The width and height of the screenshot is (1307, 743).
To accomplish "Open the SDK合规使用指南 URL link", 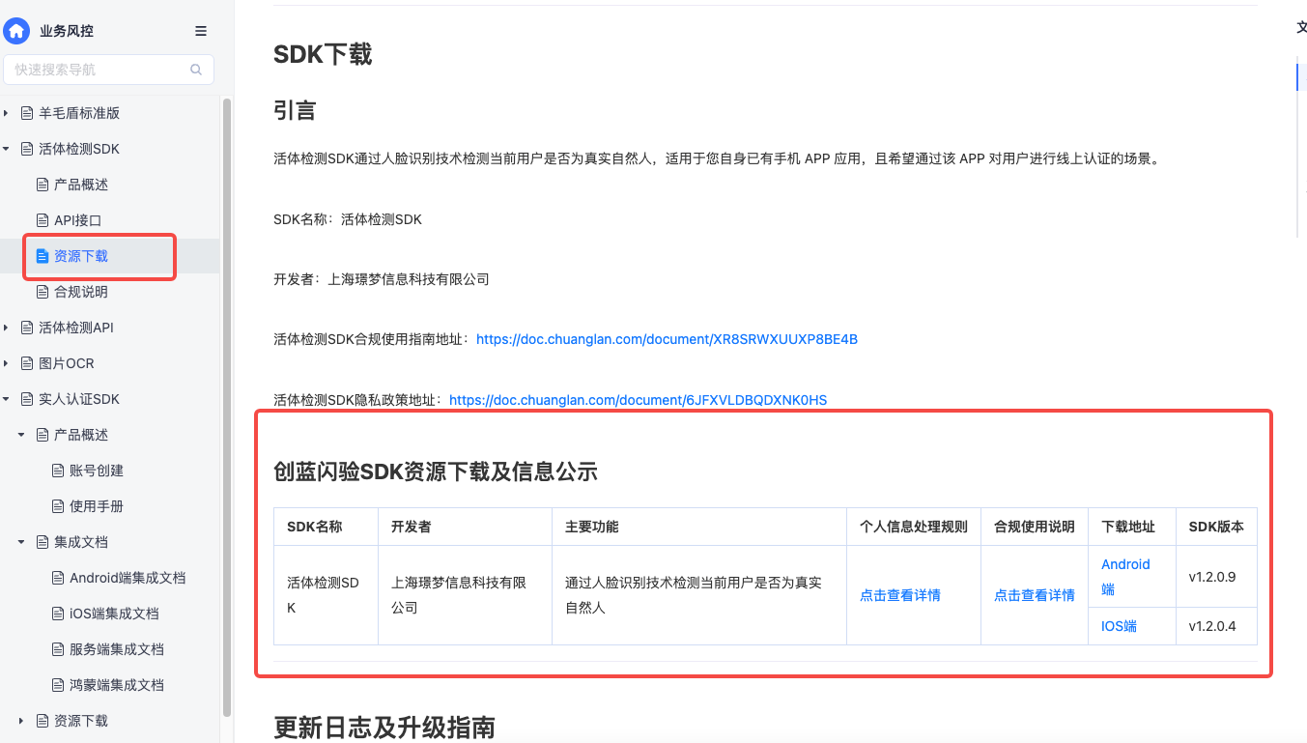I will click(667, 339).
